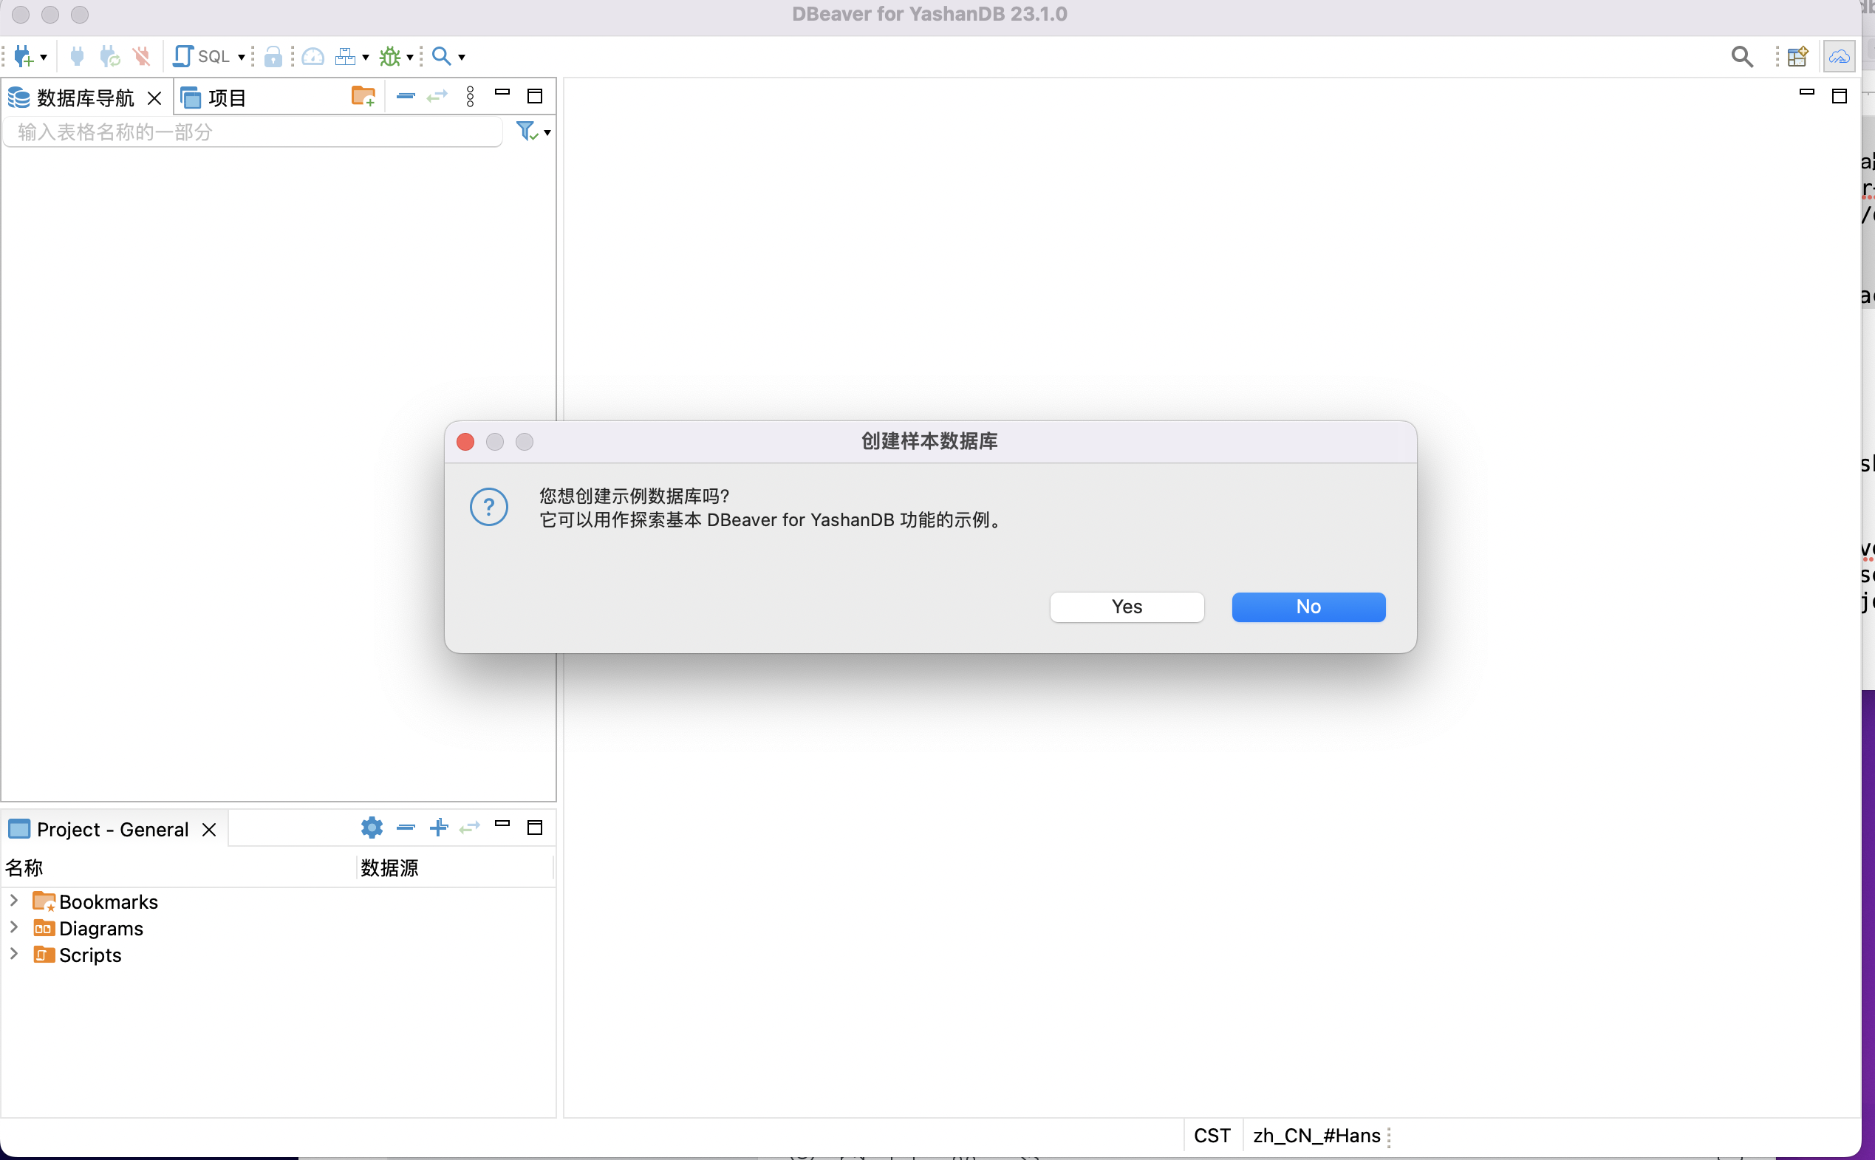This screenshot has height=1160, width=1875.
Task: Click the large global search magnifier
Action: [x=1741, y=56]
